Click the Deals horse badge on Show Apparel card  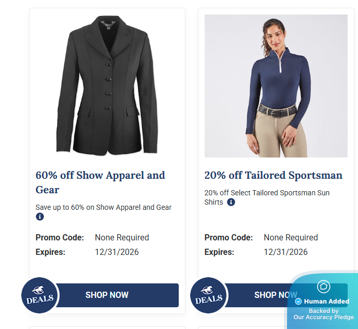pyautogui.click(x=40, y=295)
